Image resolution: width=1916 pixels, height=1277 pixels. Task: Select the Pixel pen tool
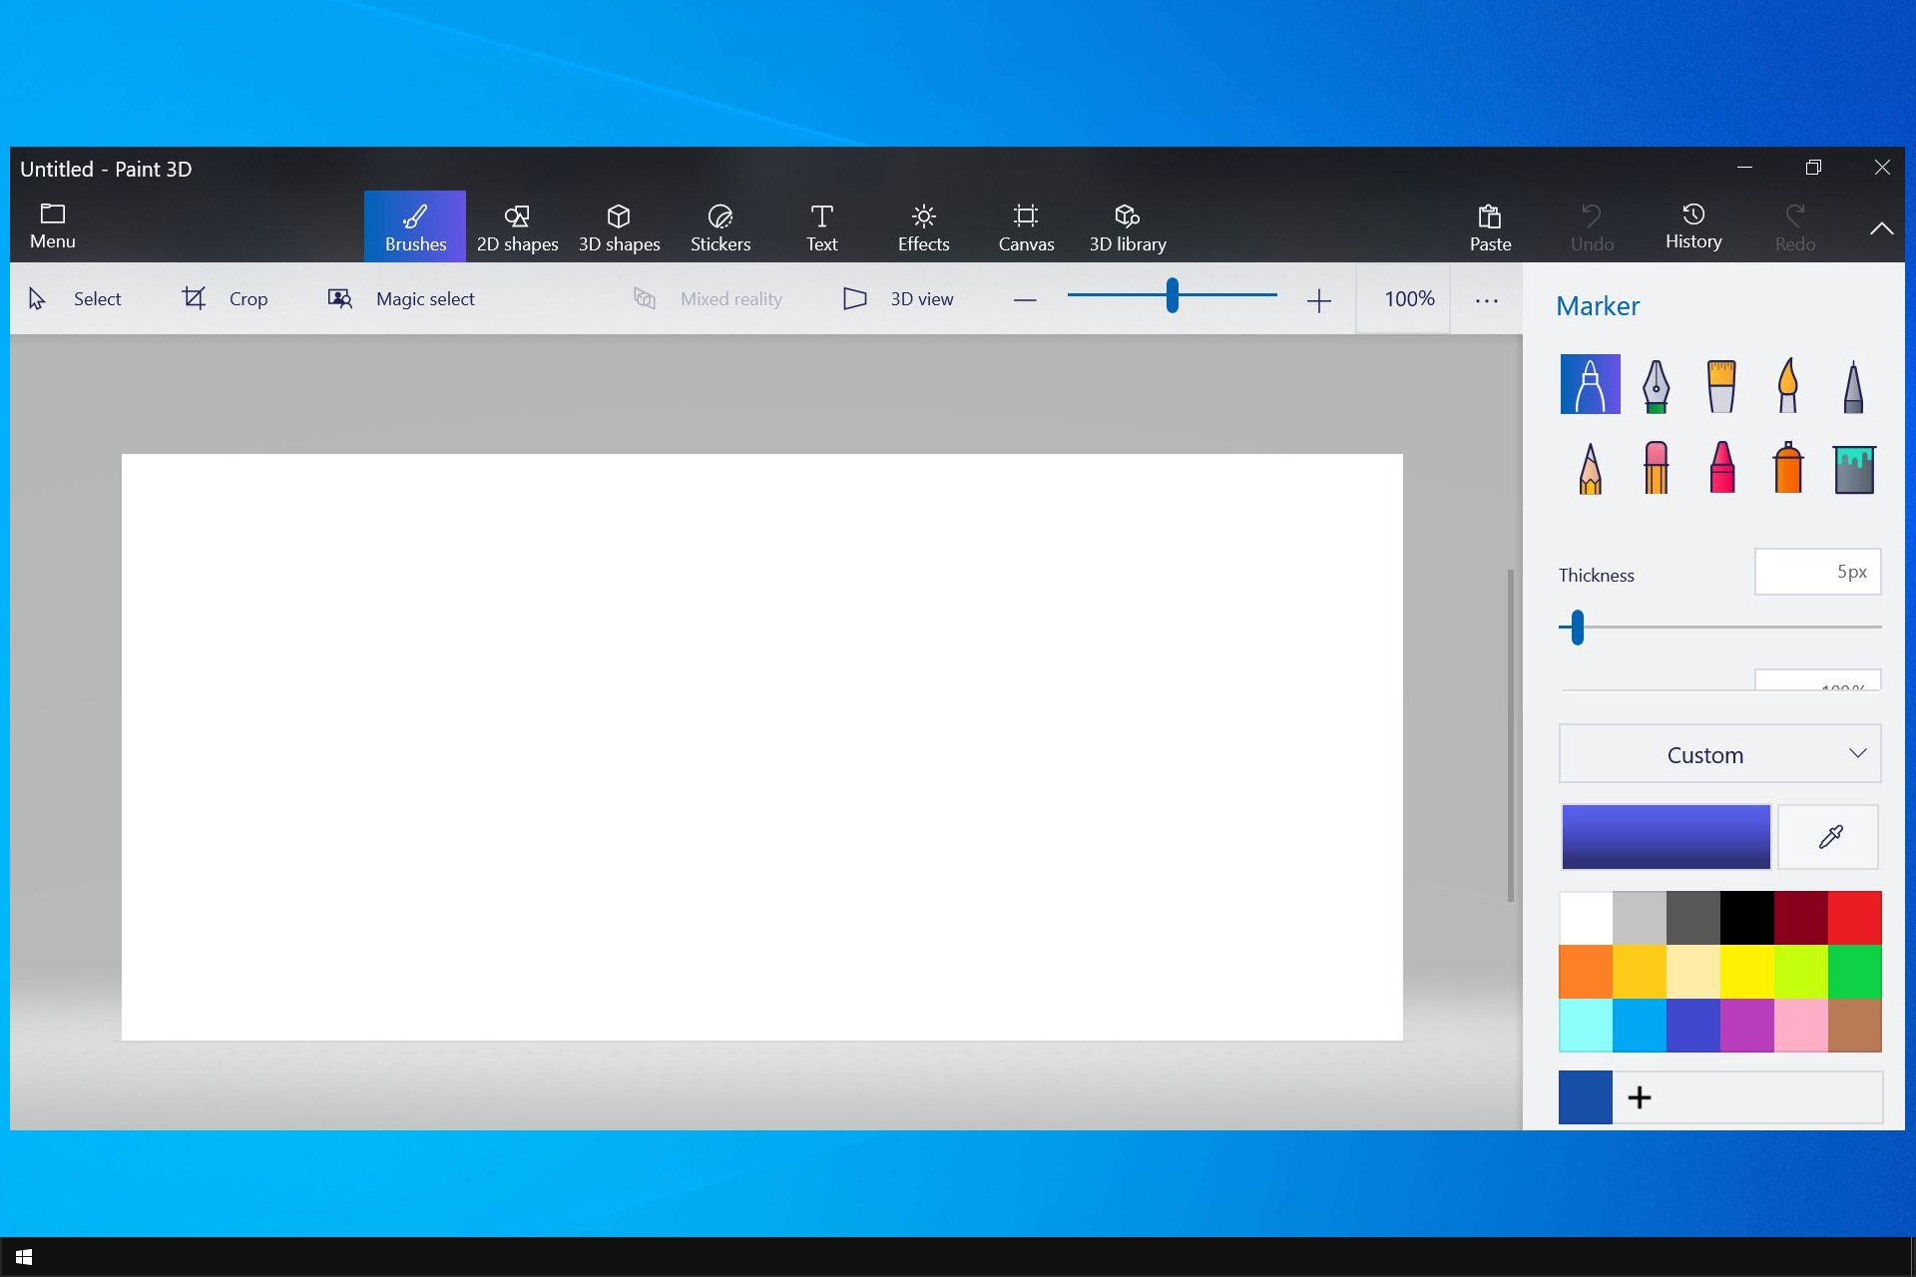pos(1853,385)
